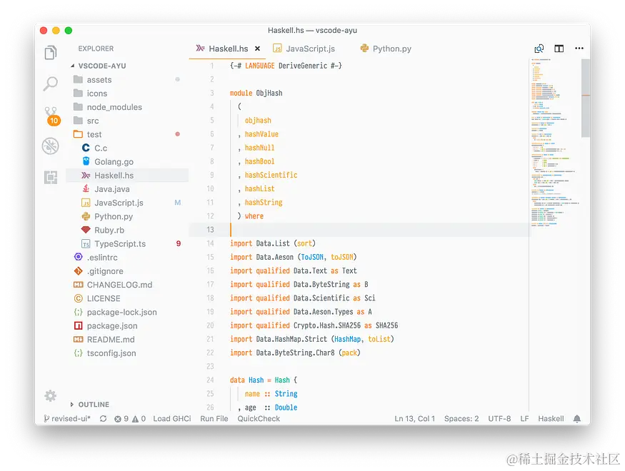The width and height of the screenshot is (625, 471).
Task: Switch to the JavaScript.js tab
Action: point(304,49)
